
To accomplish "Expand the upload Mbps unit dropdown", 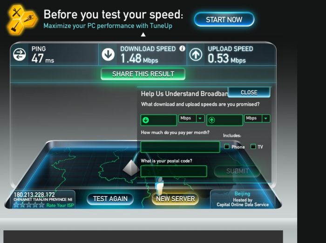I will [266, 118].
